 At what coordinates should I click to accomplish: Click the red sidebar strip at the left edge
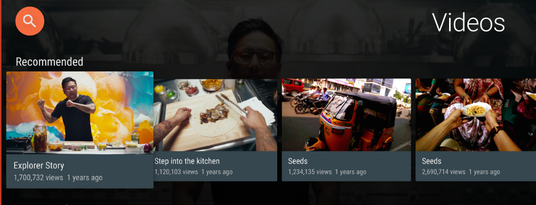click(1, 102)
